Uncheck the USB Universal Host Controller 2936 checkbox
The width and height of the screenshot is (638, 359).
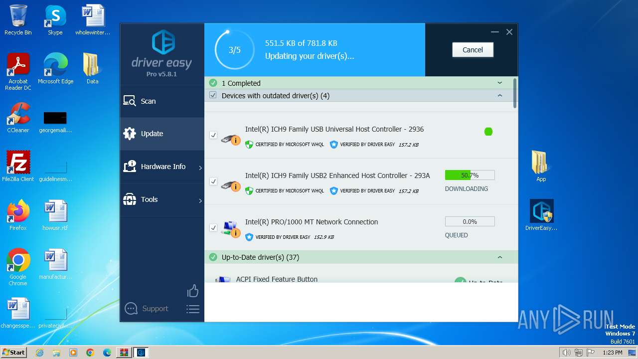coord(213,135)
